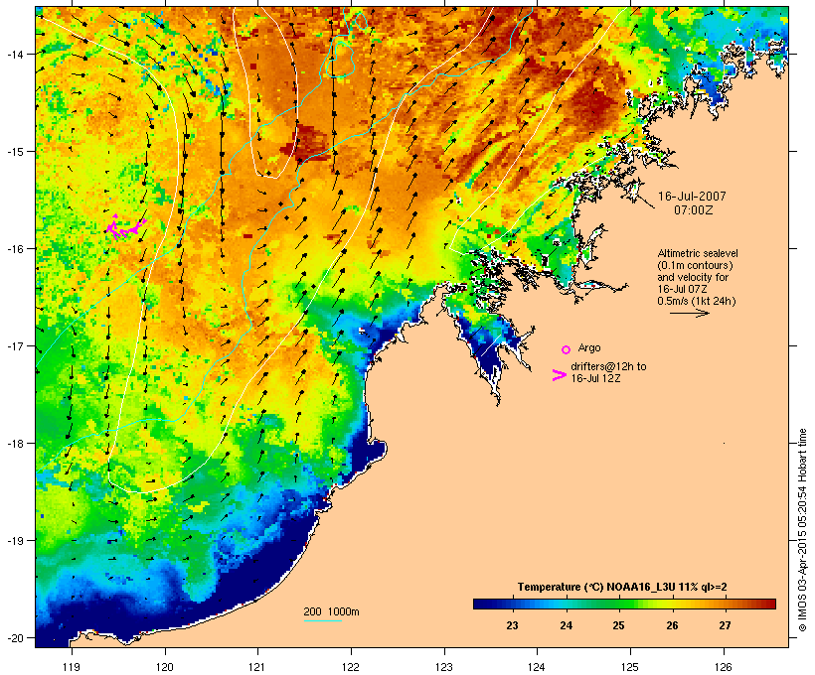Screen dimensions: 815x675
Task: Click the '16-Jul-2007' date label
Action: tap(692, 197)
